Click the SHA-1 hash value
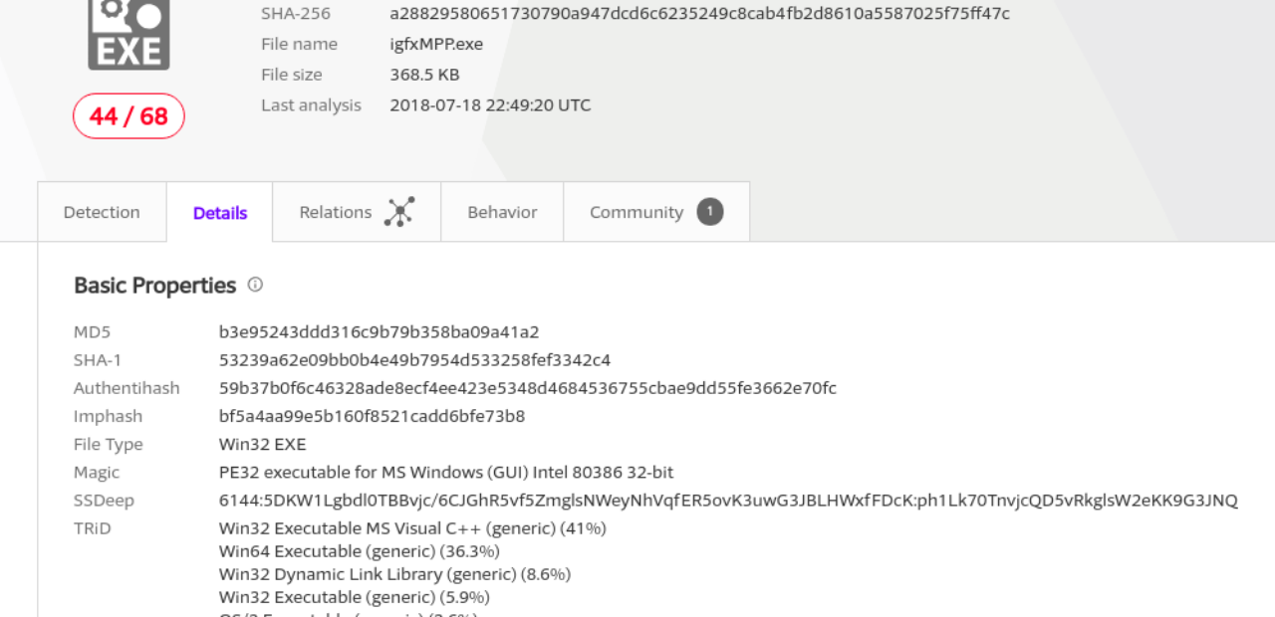 coord(414,360)
